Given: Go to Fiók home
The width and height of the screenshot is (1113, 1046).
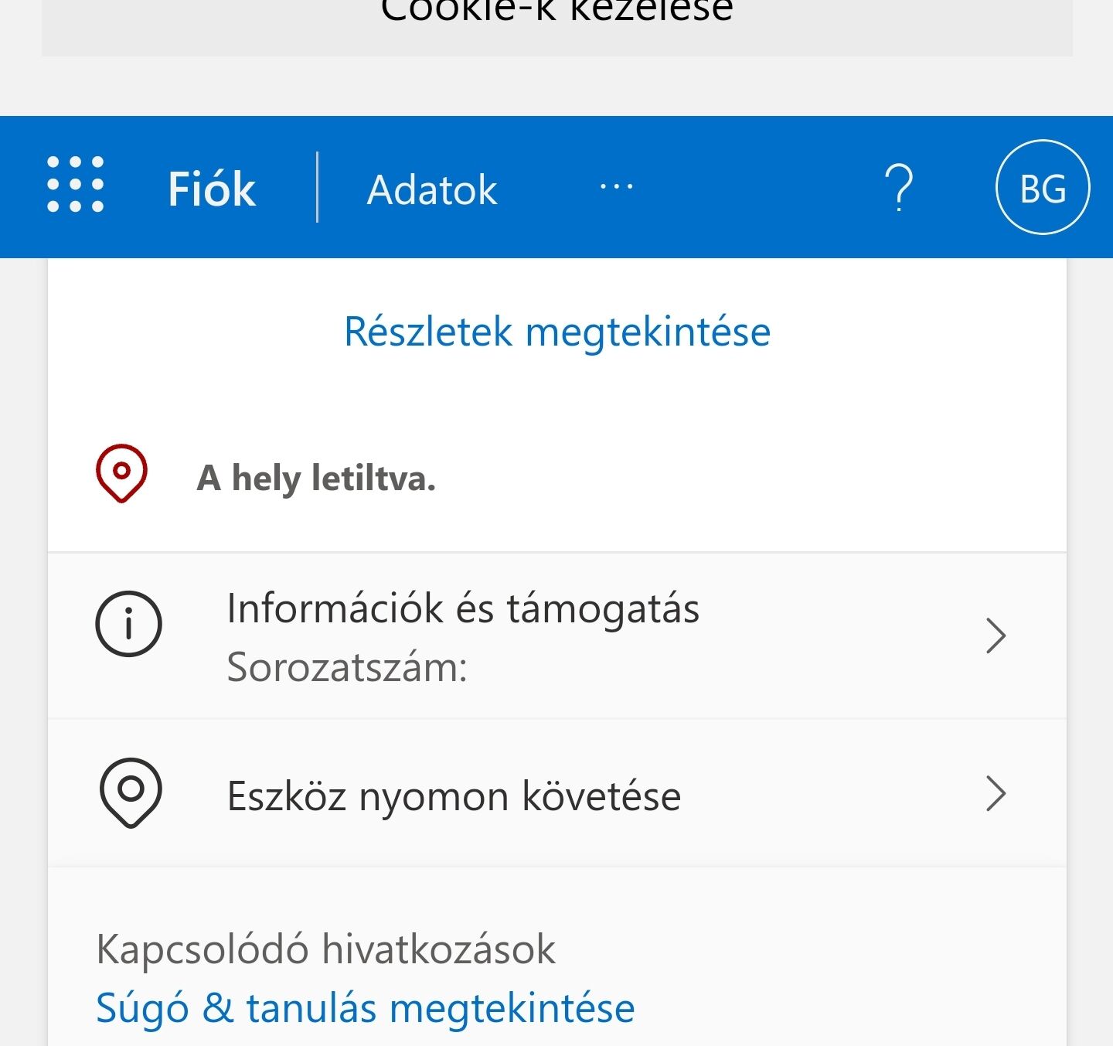Looking at the screenshot, I should click(x=212, y=189).
